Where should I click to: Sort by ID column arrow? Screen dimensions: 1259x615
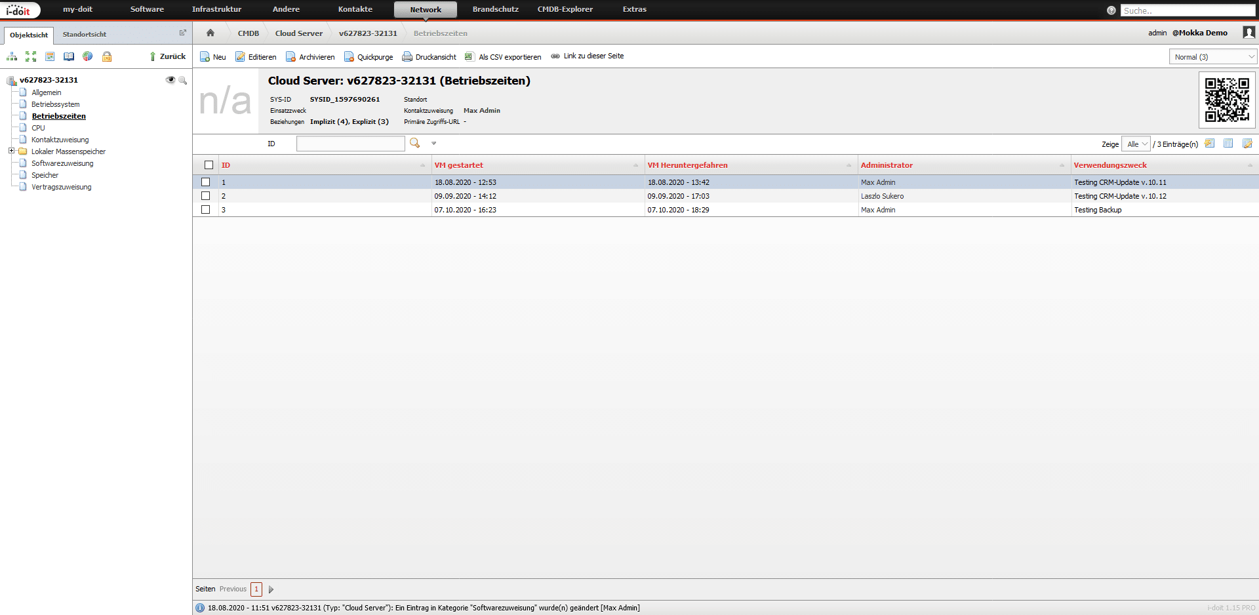click(422, 165)
